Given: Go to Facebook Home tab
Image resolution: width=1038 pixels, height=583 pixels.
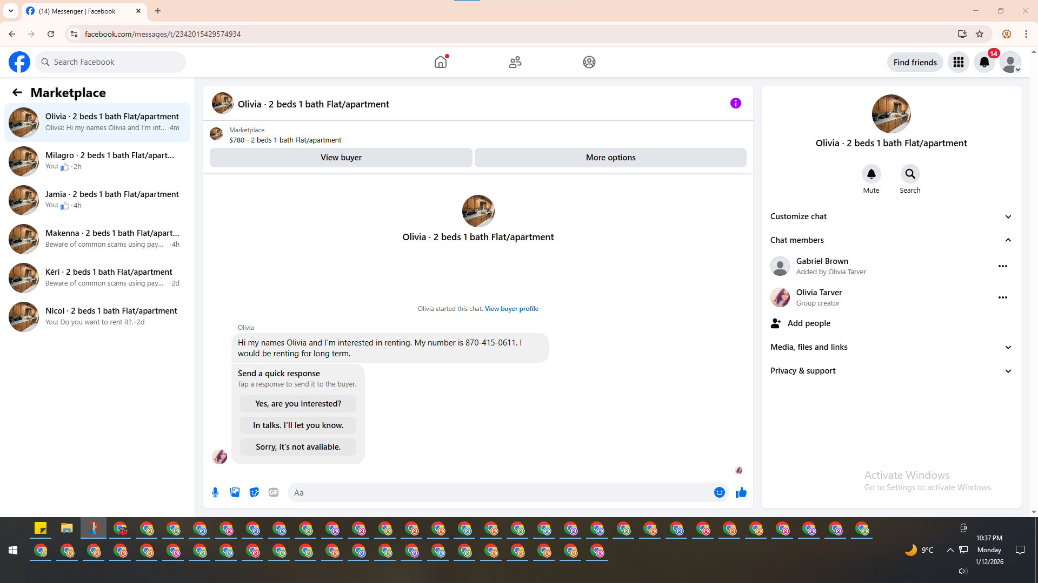Looking at the screenshot, I should pos(441,62).
